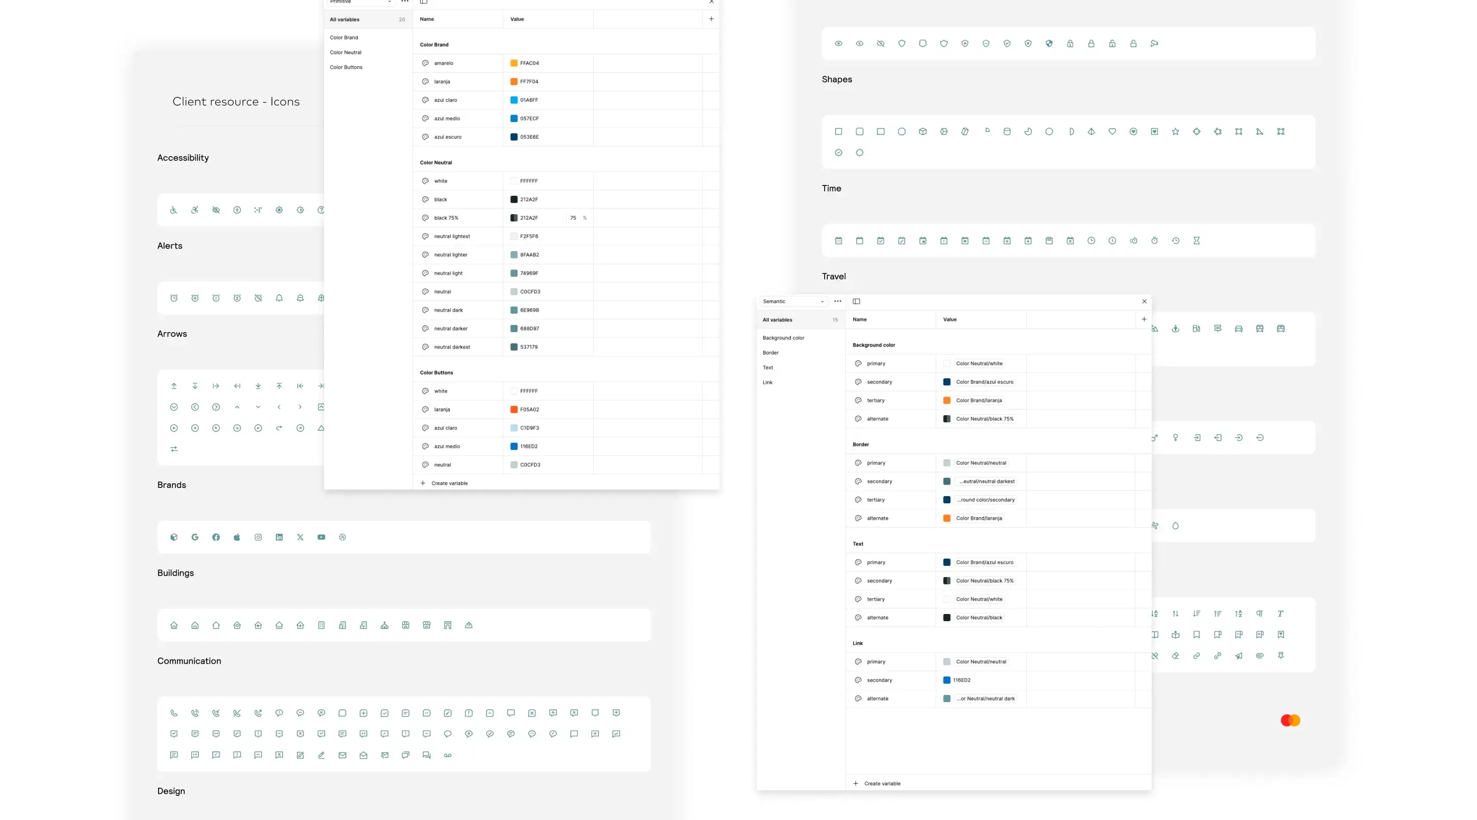Select the X (Twitter) brand icon
This screenshot has height=820, width=1477.
click(x=301, y=537)
